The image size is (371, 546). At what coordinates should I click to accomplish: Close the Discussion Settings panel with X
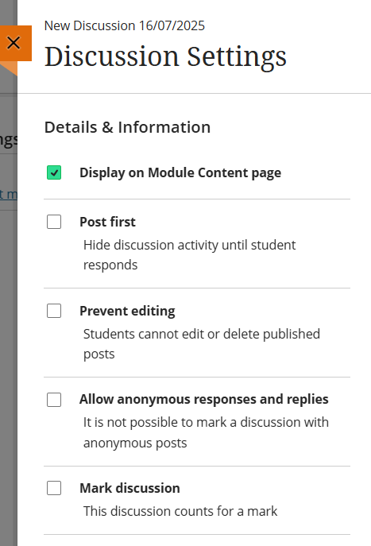click(x=14, y=43)
